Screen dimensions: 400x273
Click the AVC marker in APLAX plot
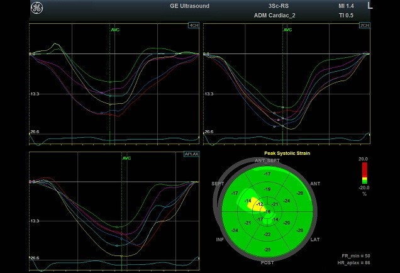[x=126, y=159]
